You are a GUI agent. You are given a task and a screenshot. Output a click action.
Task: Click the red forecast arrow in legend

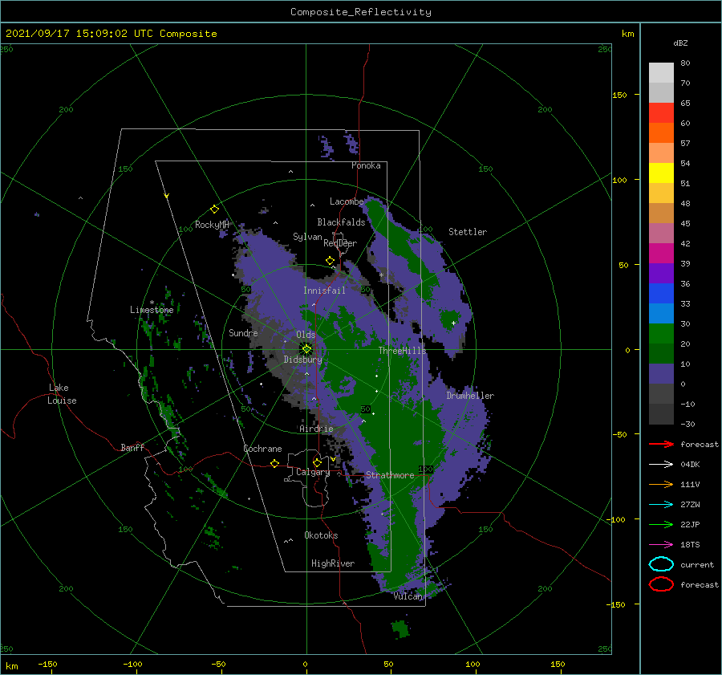[x=661, y=444]
